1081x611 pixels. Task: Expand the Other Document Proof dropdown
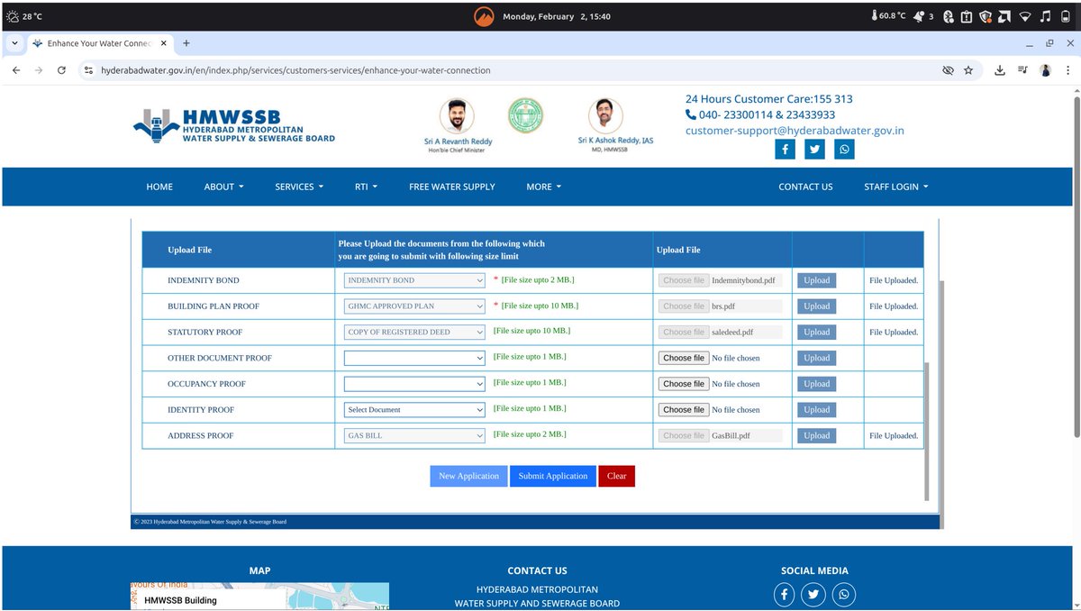coord(415,358)
